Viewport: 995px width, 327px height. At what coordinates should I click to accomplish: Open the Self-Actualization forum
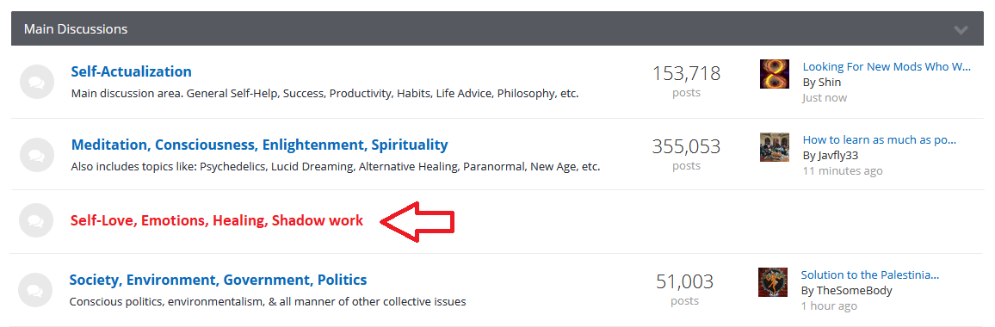pyautogui.click(x=132, y=71)
